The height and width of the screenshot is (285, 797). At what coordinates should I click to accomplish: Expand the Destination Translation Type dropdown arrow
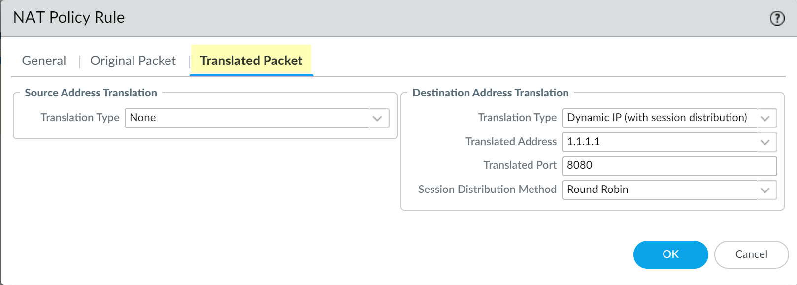pyautogui.click(x=765, y=118)
